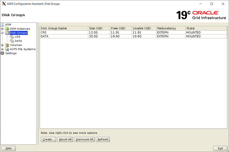Screen dimensions: 229x152
Task: Click the Mount All button
Action: [x=65, y=140]
